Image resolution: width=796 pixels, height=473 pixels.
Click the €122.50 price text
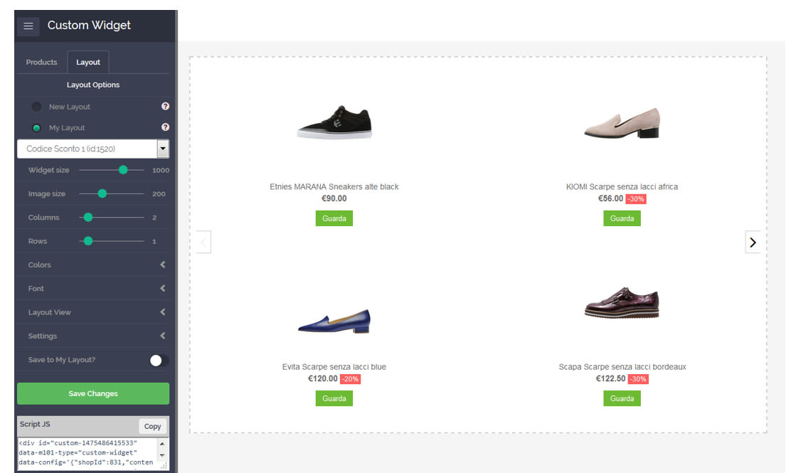611,378
